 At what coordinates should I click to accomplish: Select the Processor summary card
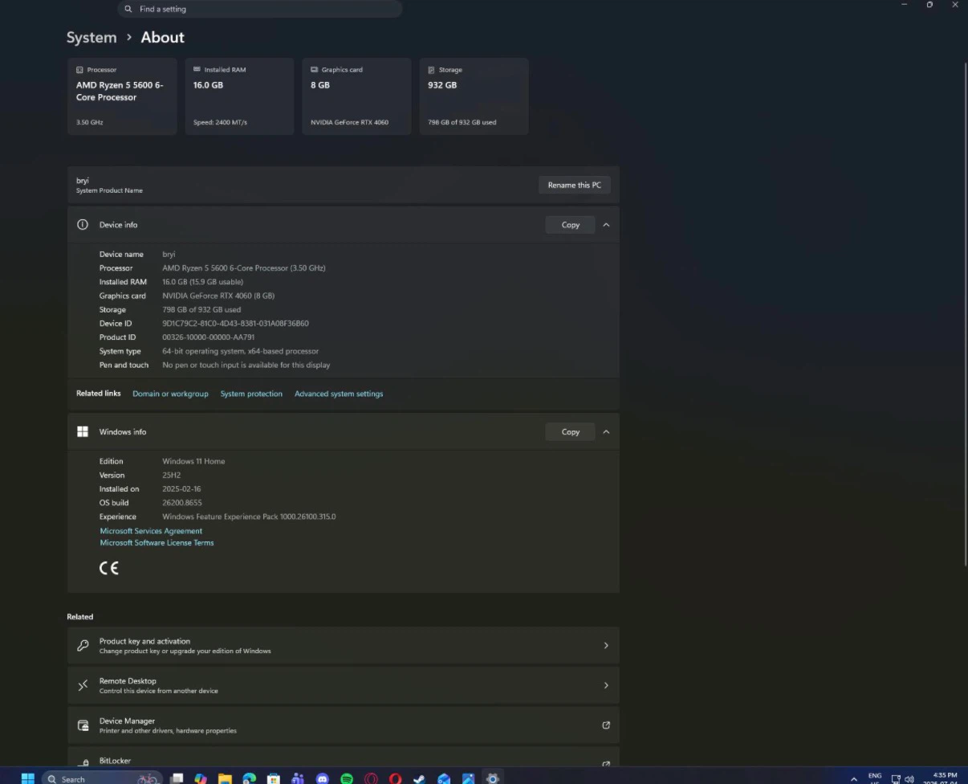tap(122, 96)
